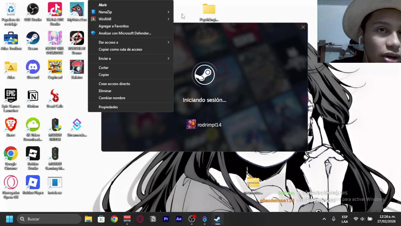This screenshot has width=401, height=226.
Task: Choose Copiar in the context menu
Action: 131,75
